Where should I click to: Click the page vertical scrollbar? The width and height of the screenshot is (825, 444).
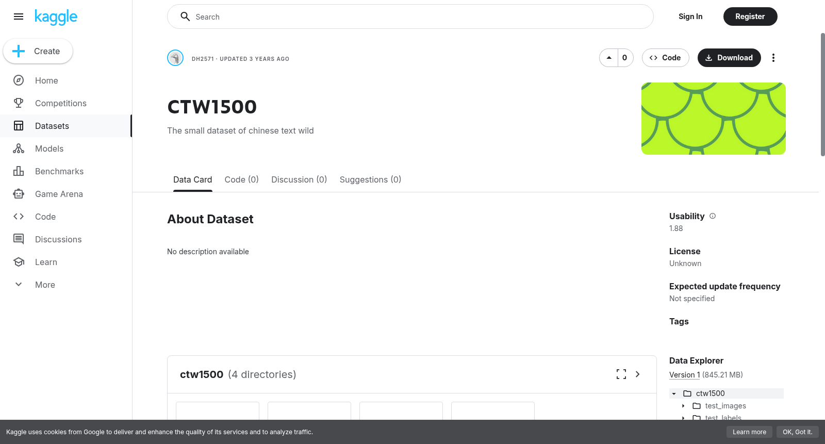tap(822, 94)
